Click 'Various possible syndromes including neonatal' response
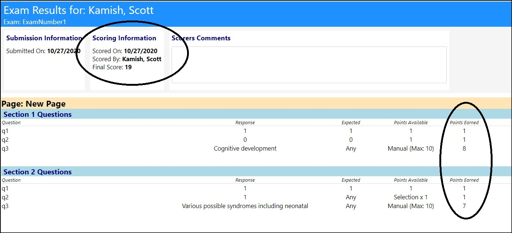Screen dimensions: 512x233 [245, 206]
